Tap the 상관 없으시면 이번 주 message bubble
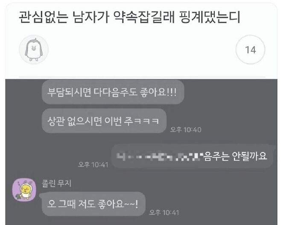The width and height of the screenshot is (281, 225). pos(104,121)
